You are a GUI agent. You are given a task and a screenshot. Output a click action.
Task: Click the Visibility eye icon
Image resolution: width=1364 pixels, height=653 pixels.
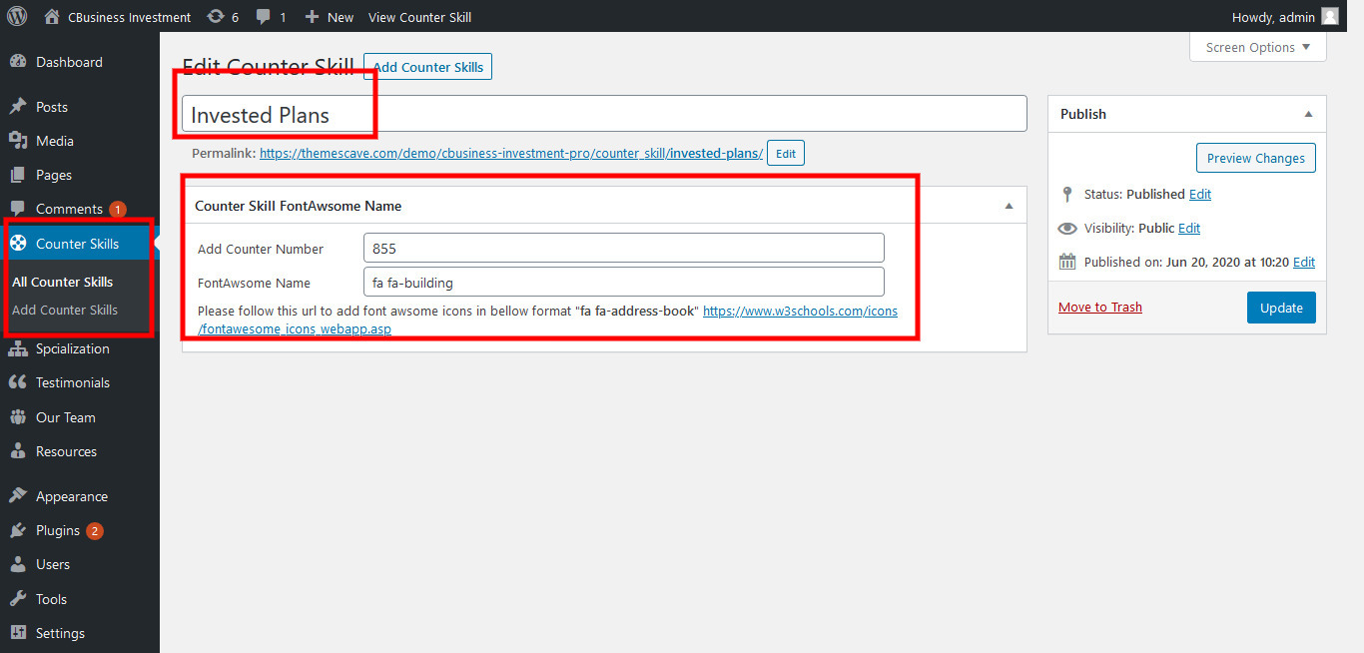coord(1067,229)
